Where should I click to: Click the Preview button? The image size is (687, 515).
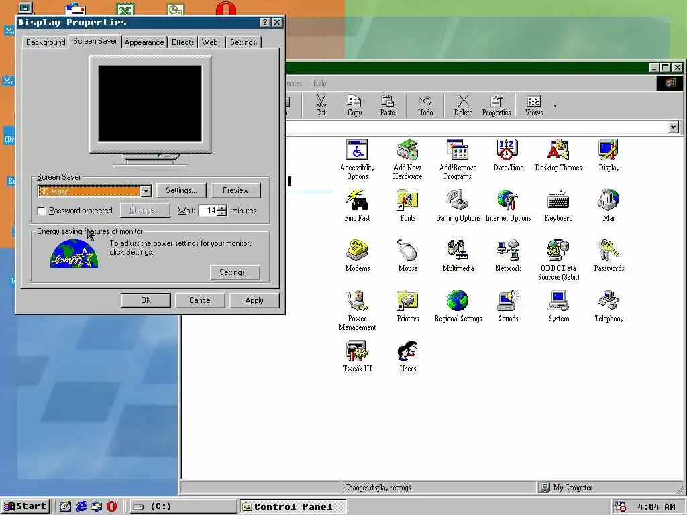(235, 190)
